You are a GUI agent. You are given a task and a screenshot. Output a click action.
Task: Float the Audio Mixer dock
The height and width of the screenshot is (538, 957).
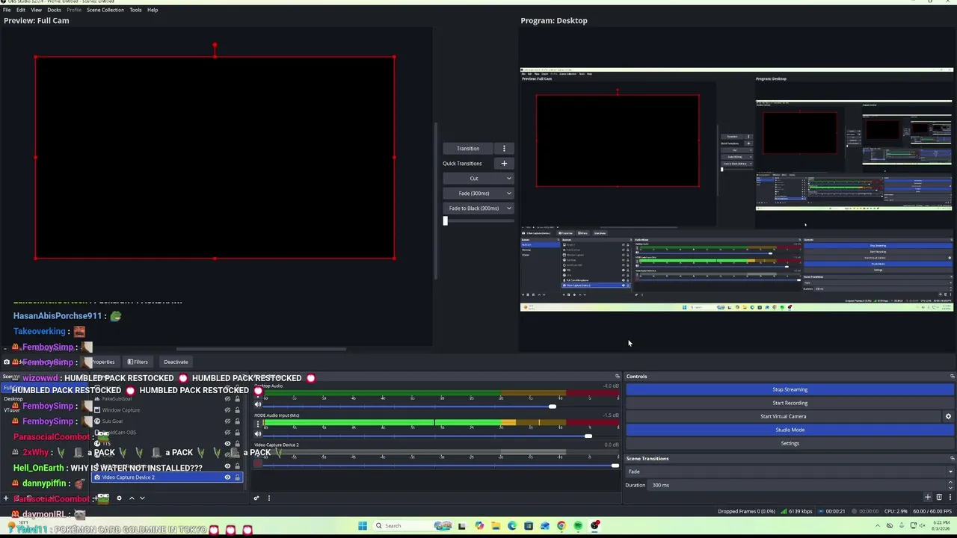point(618,376)
